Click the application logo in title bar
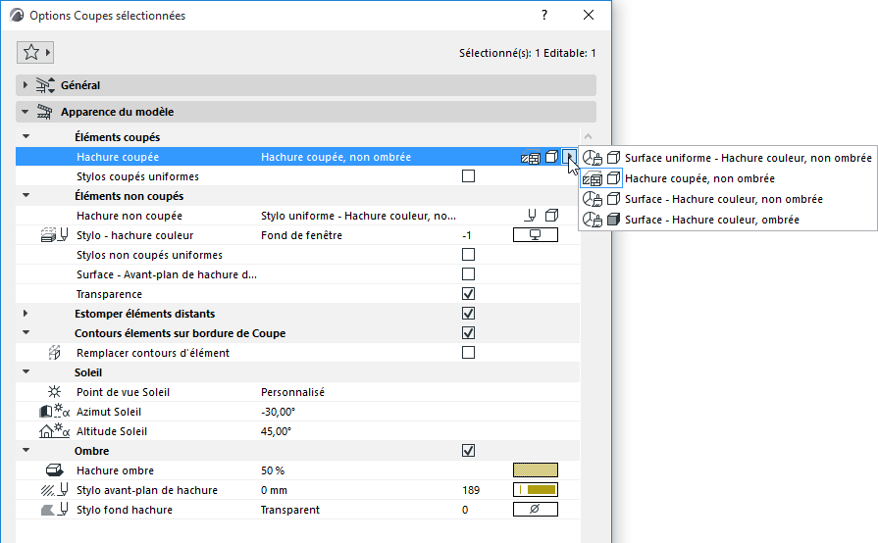The height and width of the screenshot is (543, 878). click(x=17, y=15)
